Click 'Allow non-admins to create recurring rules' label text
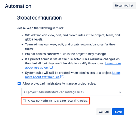This screenshot has width=139, height=120. (x=58, y=100)
